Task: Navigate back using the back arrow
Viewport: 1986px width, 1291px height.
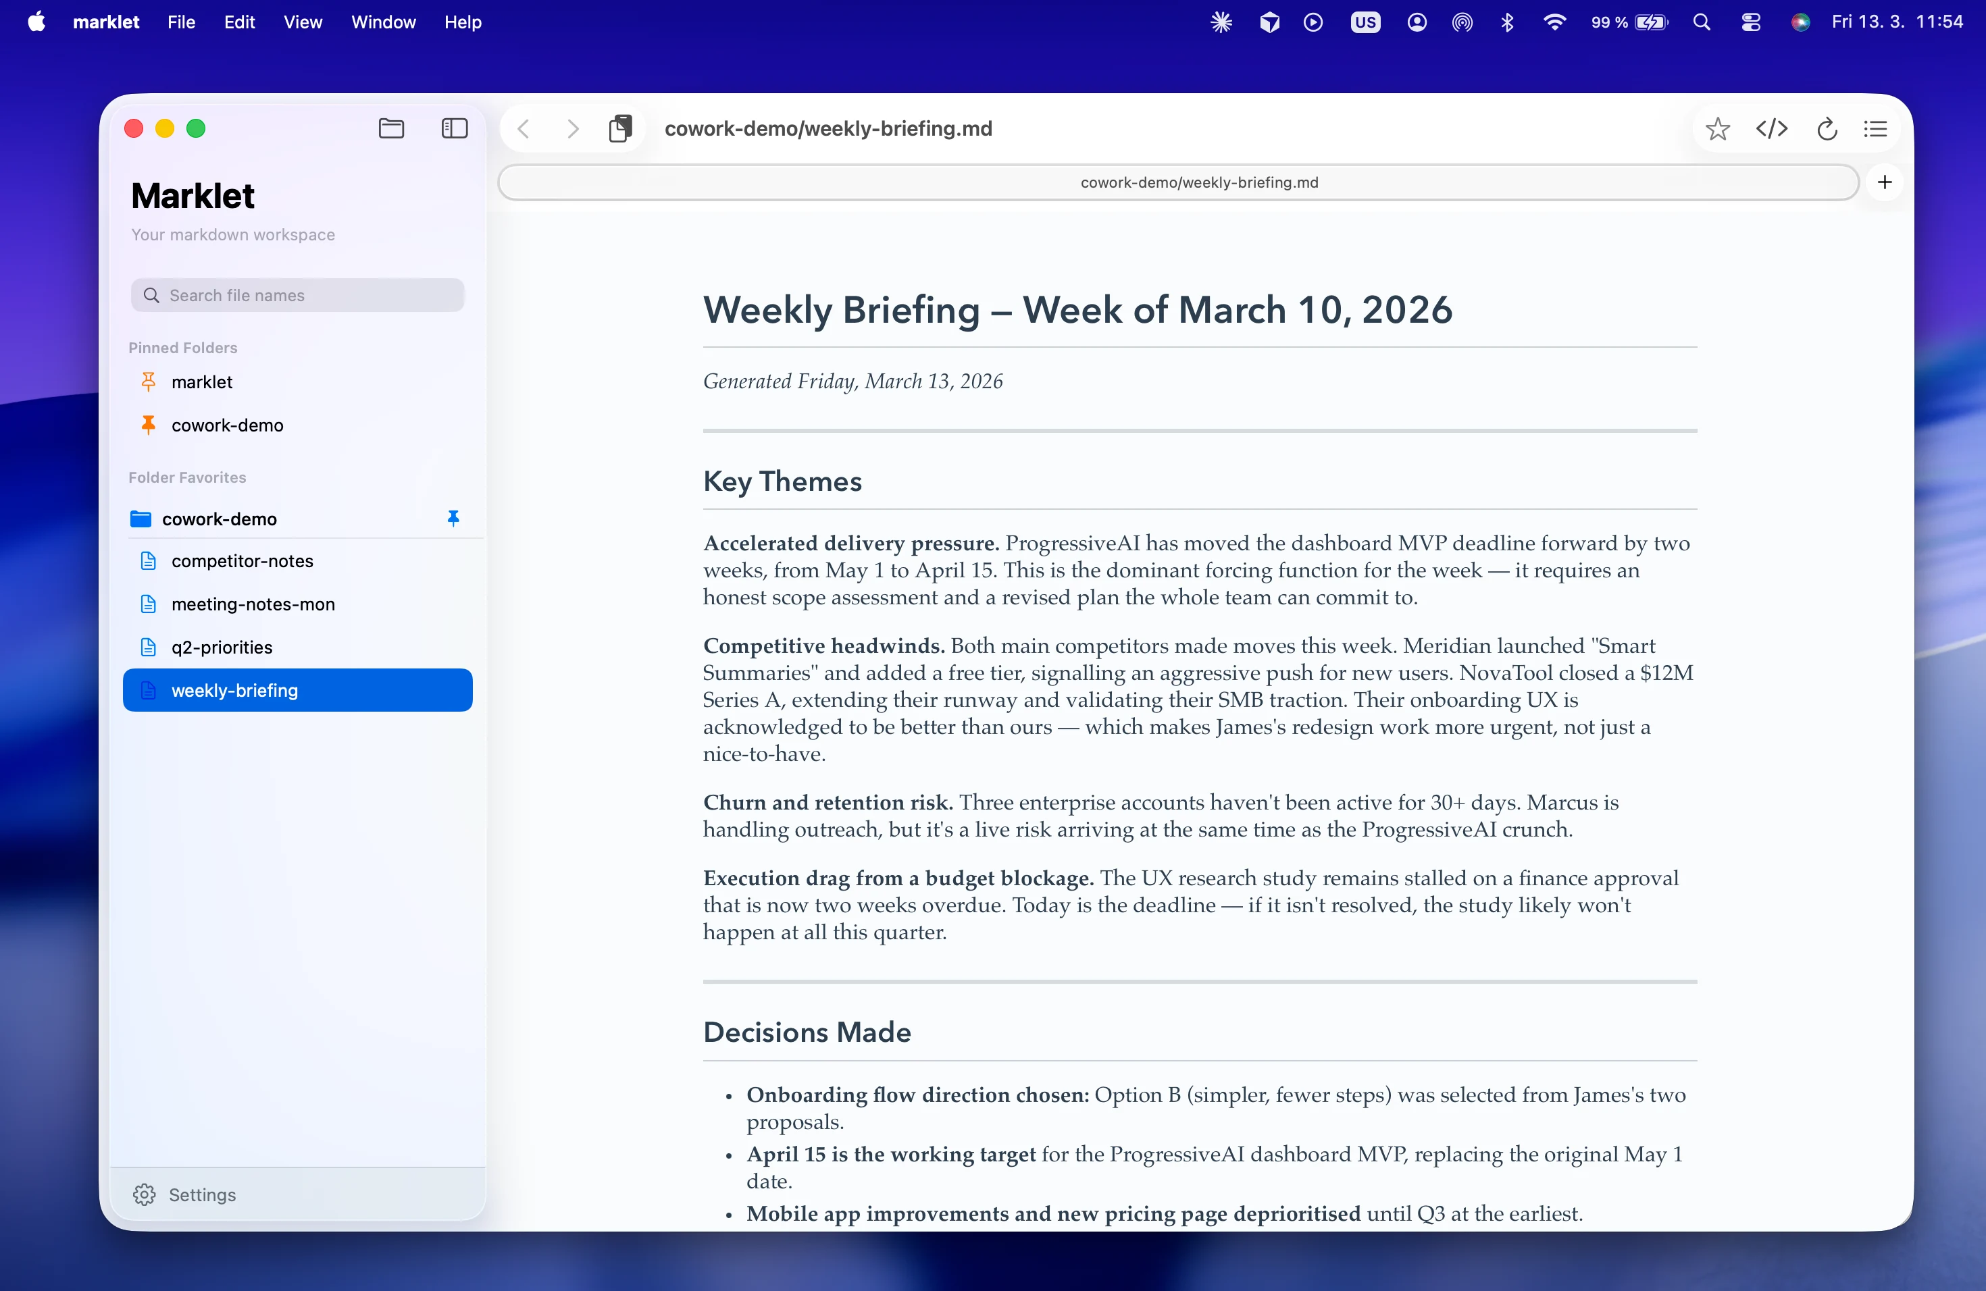Action: point(524,128)
